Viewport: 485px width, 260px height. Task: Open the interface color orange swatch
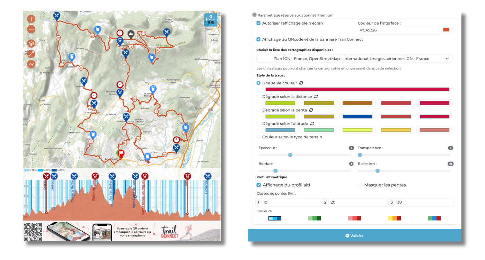pos(446,30)
